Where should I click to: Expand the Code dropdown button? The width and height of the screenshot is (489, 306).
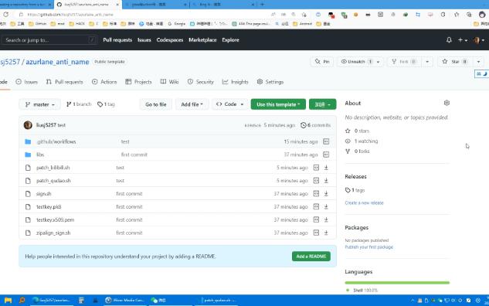pyautogui.click(x=230, y=104)
